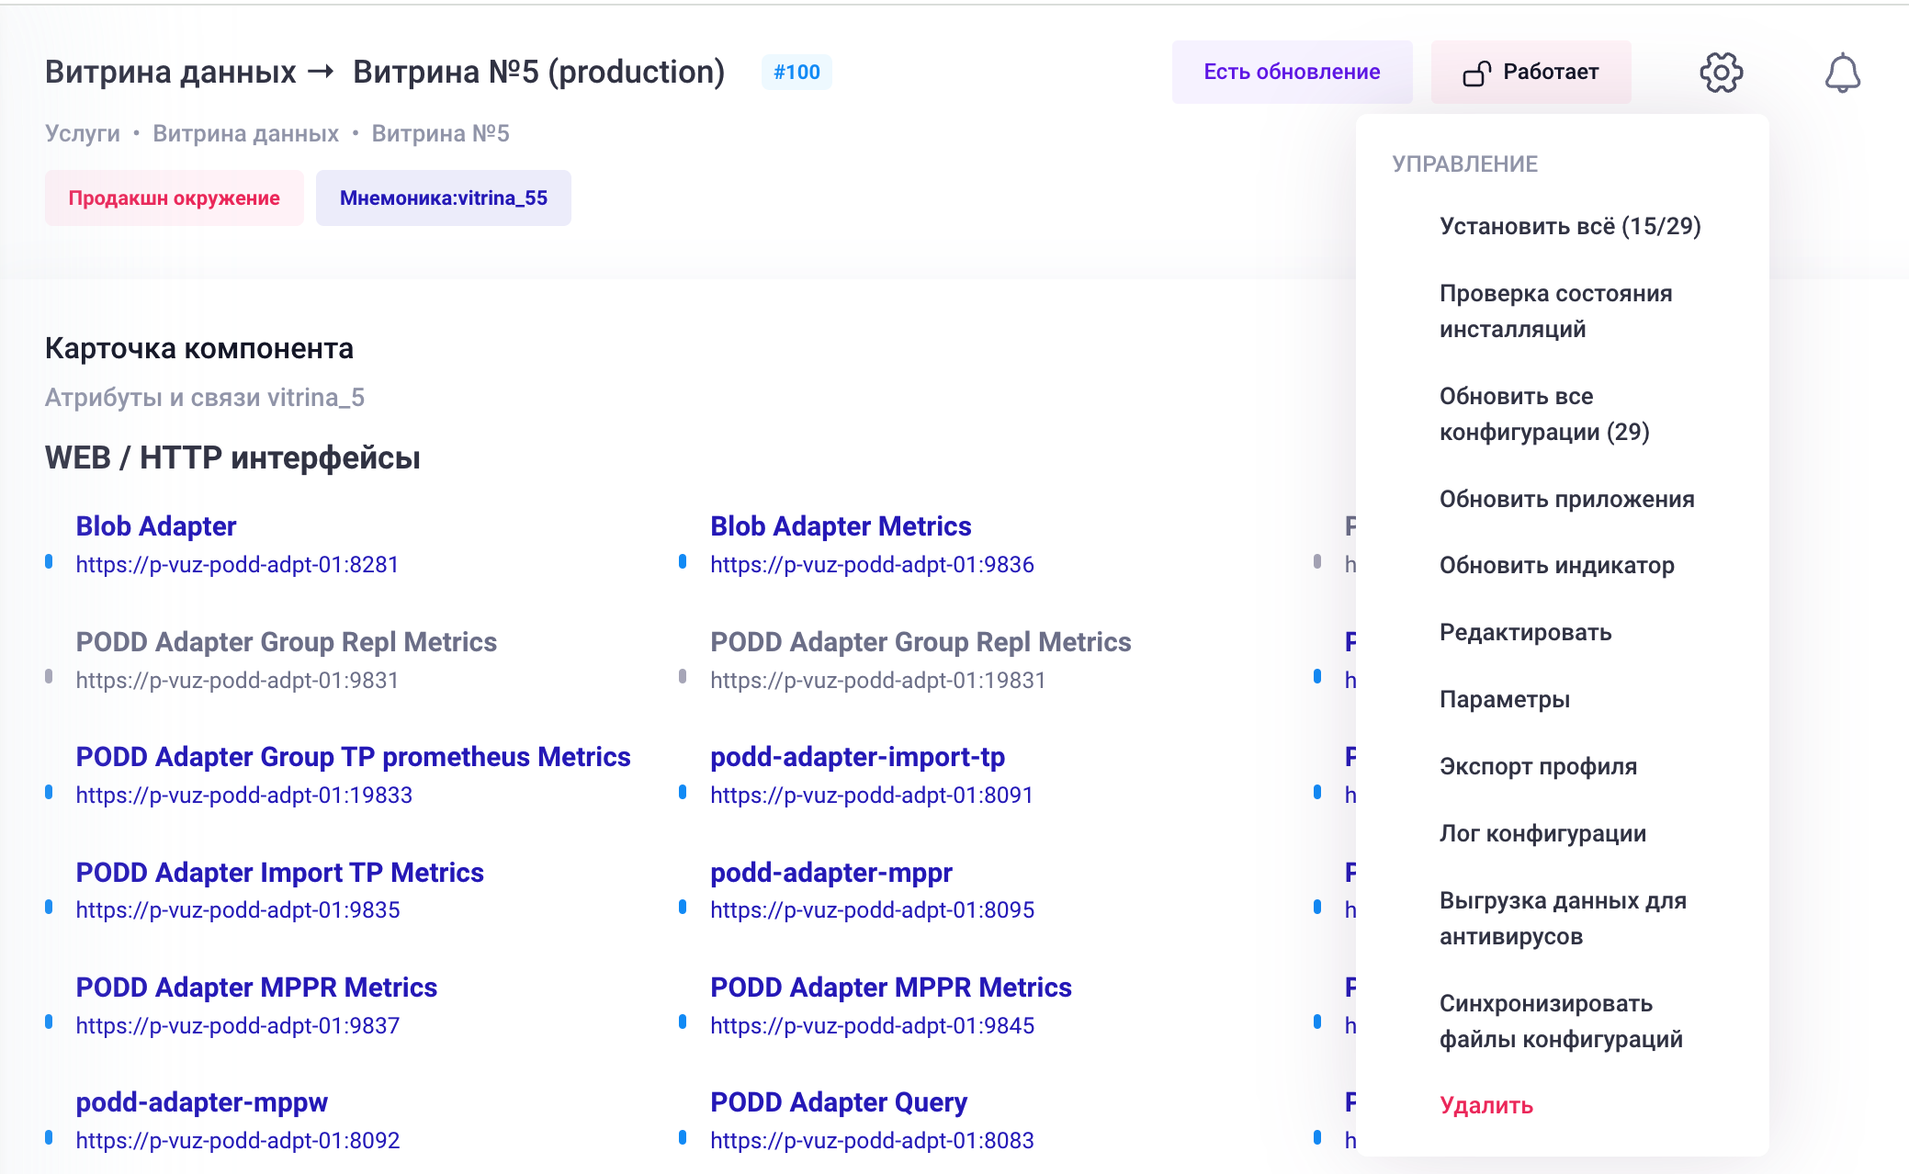This screenshot has width=1909, height=1174.
Task: Click the Услуги breadcrumb link
Action: [82, 133]
